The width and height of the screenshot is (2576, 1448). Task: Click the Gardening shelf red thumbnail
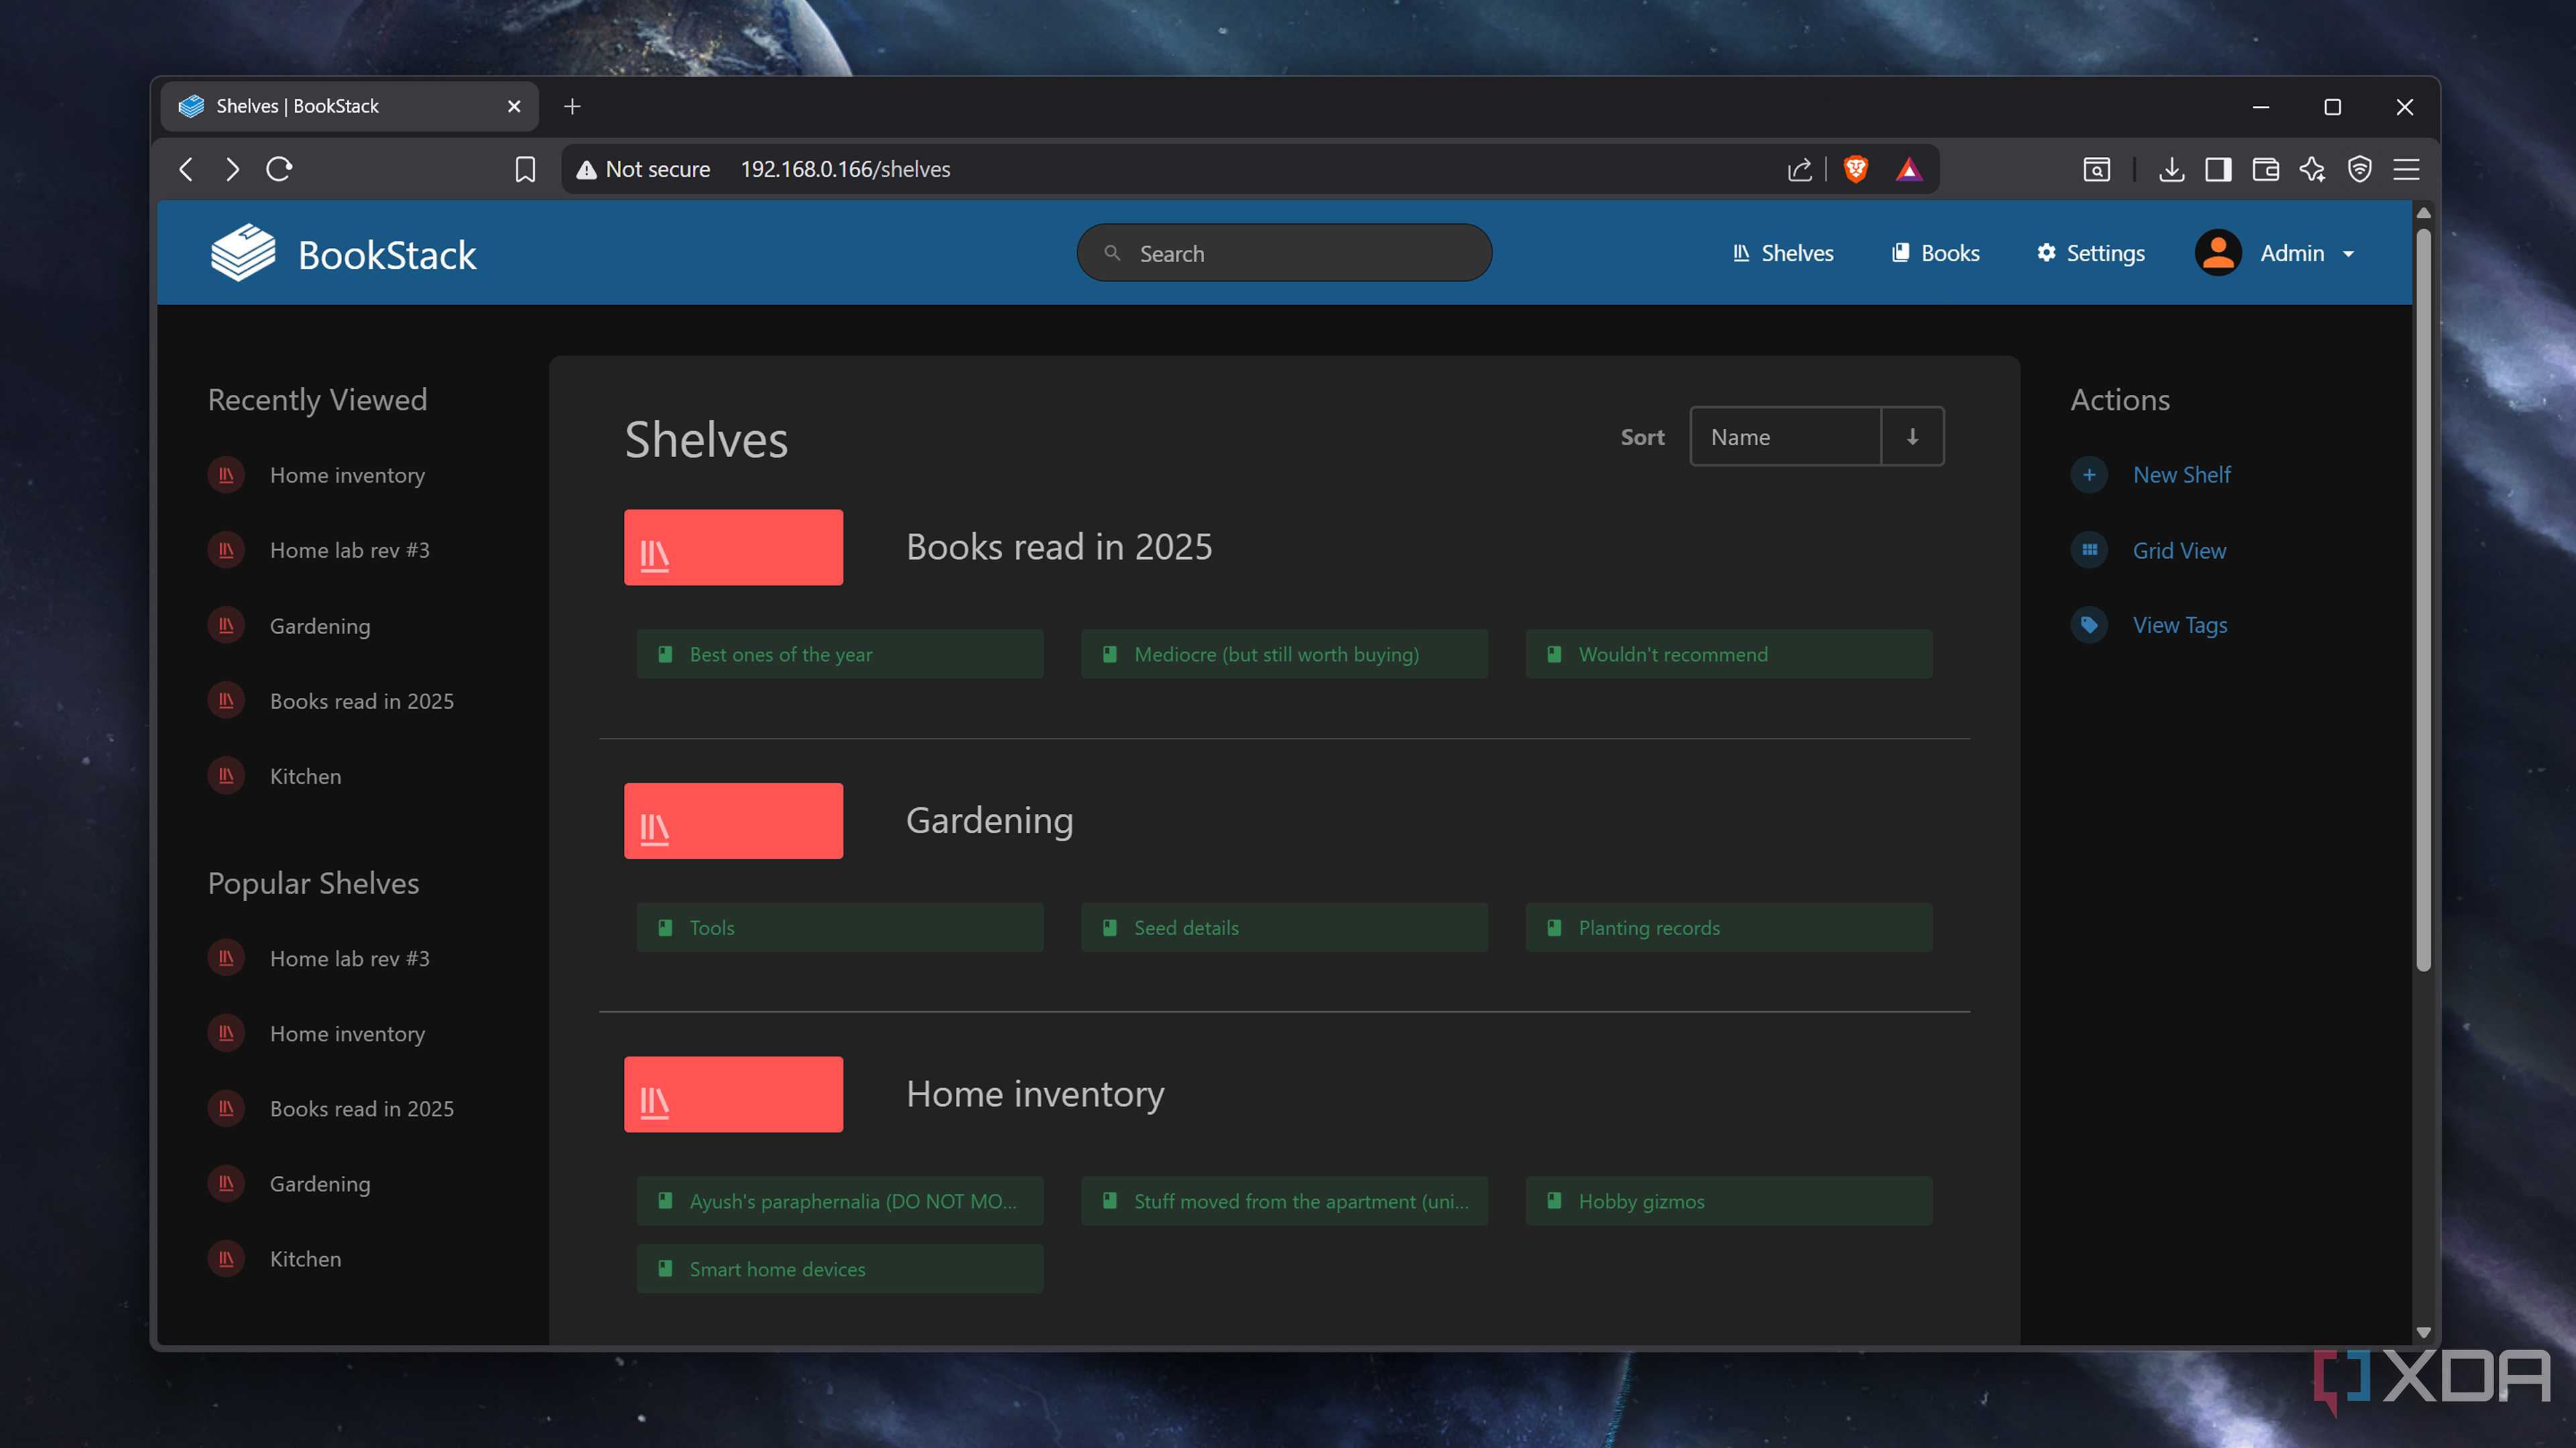pos(733,821)
